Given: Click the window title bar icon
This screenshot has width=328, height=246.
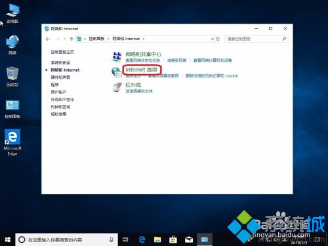Looking at the screenshot, I should coord(47,29).
